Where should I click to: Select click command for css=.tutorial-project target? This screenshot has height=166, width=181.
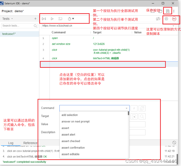coord(108,51)
